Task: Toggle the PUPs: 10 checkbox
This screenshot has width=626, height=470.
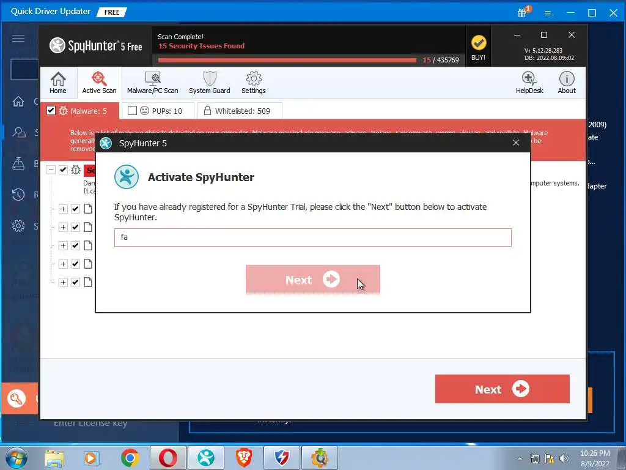Action: 132,111
